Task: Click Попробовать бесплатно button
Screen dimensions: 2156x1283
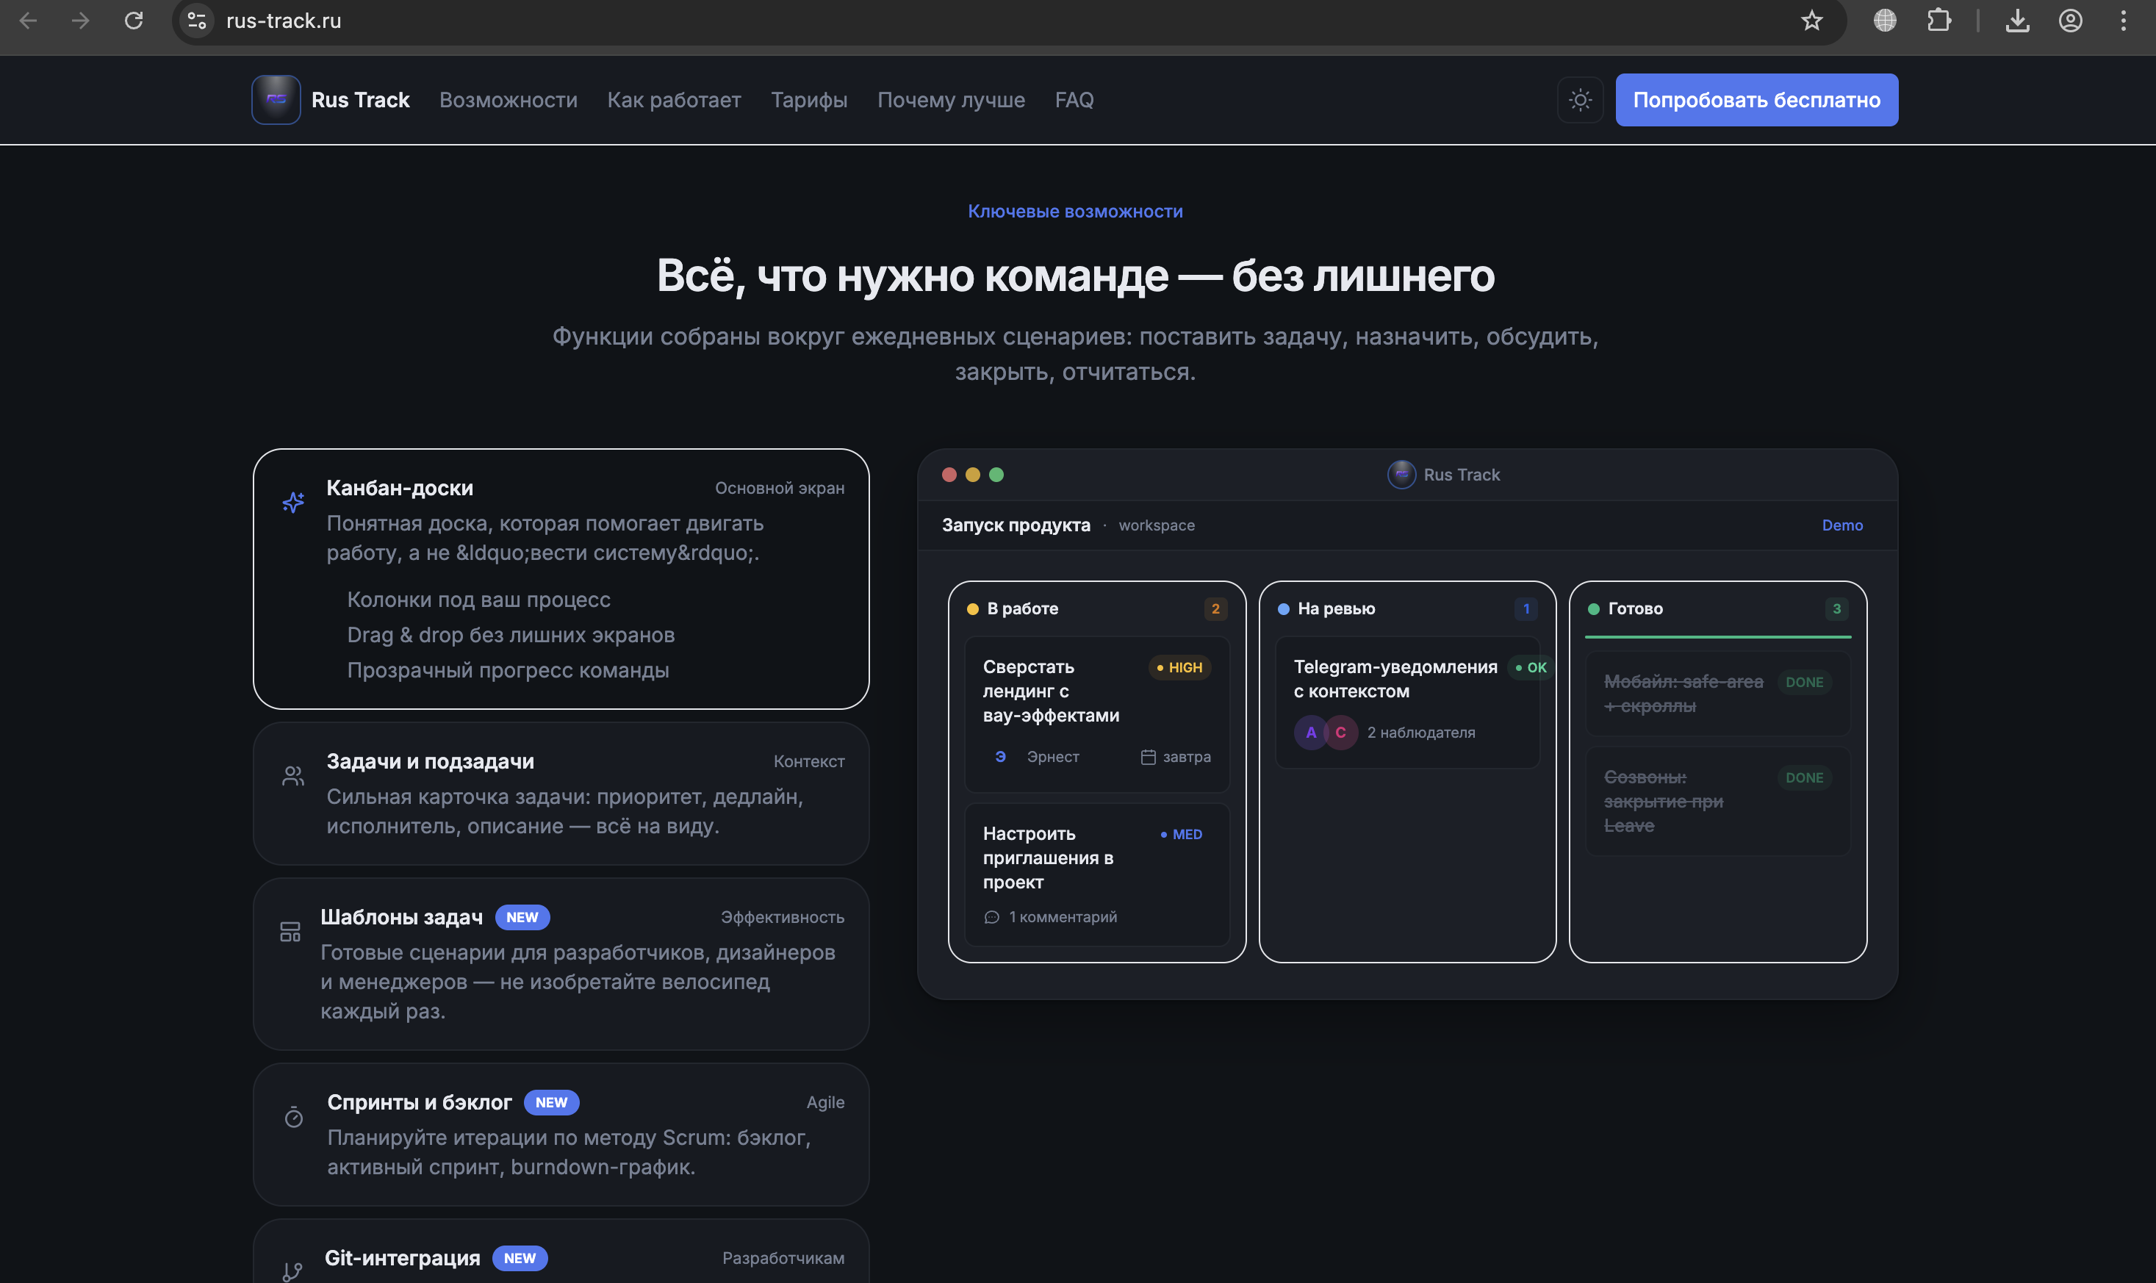Action: [x=1756, y=99]
